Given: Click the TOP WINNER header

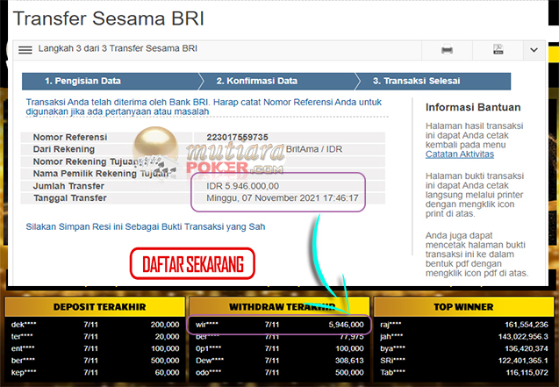Looking at the screenshot, I should [x=464, y=307].
